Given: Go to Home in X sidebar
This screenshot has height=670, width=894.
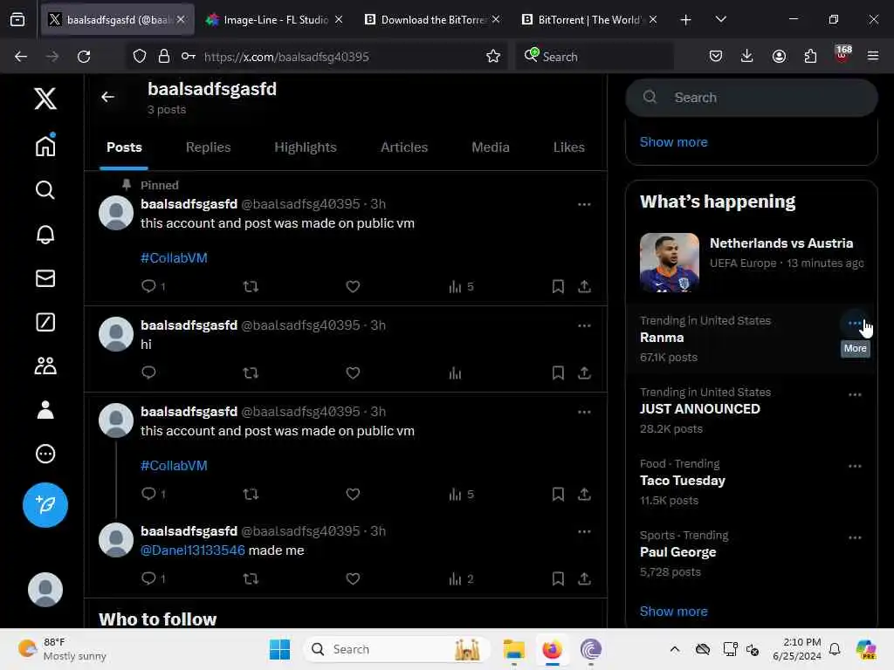Looking at the screenshot, I should click(45, 145).
